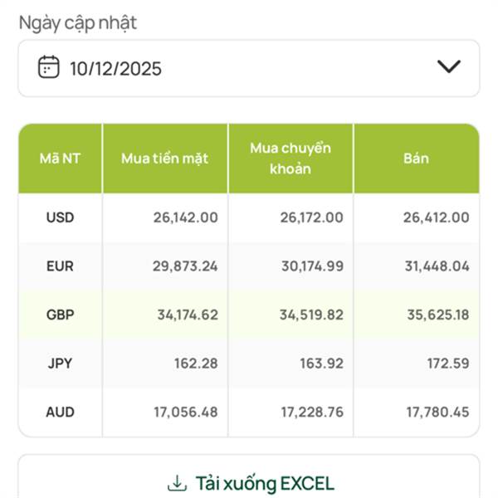Click the Mua tiền mặt column header

[164, 159]
